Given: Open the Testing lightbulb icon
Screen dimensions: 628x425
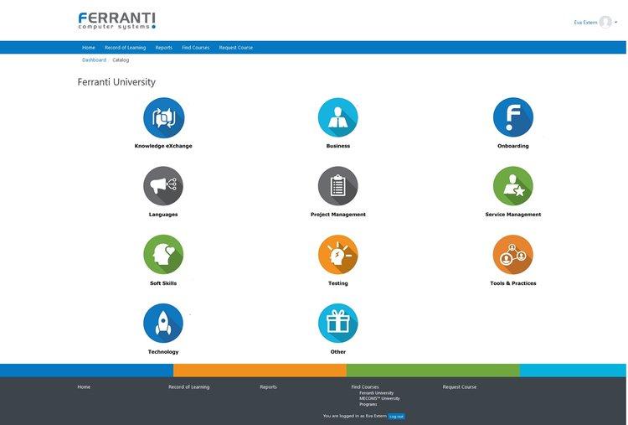Looking at the screenshot, I should coord(338,255).
